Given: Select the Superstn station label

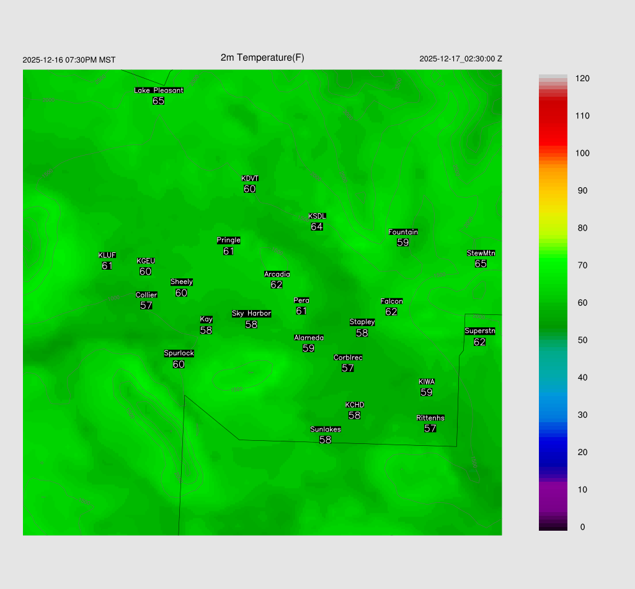Looking at the screenshot, I should pyautogui.click(x=479, y=331).
